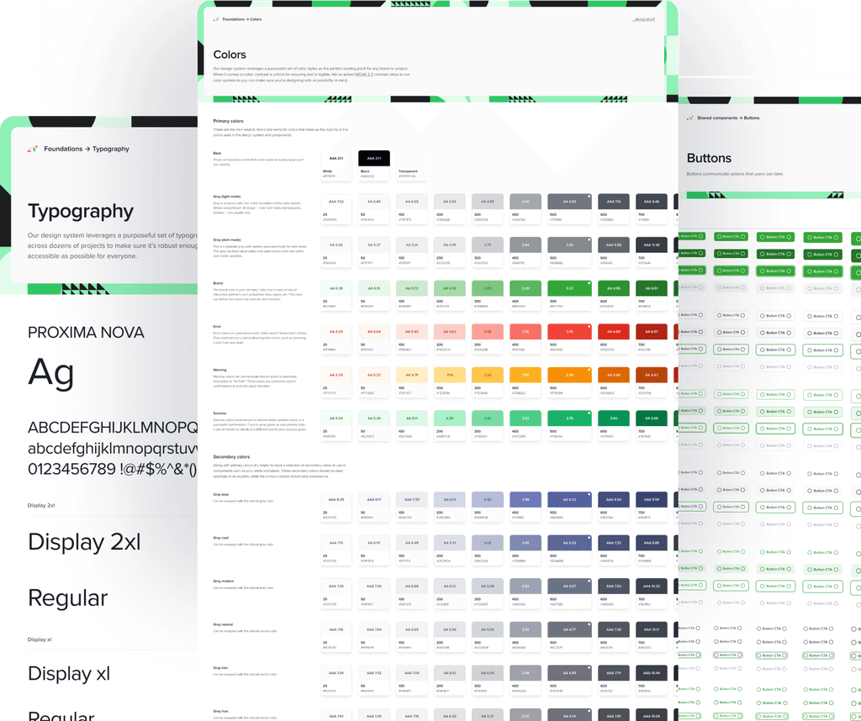Click the Gray (light mode) row label
Image resolution: width=861 pixels, height=721 pixels.
click(x=227, y=197)
